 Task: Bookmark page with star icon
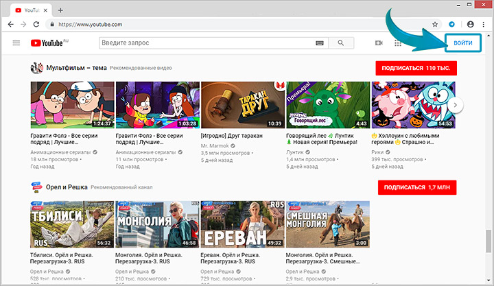point(435,24)
